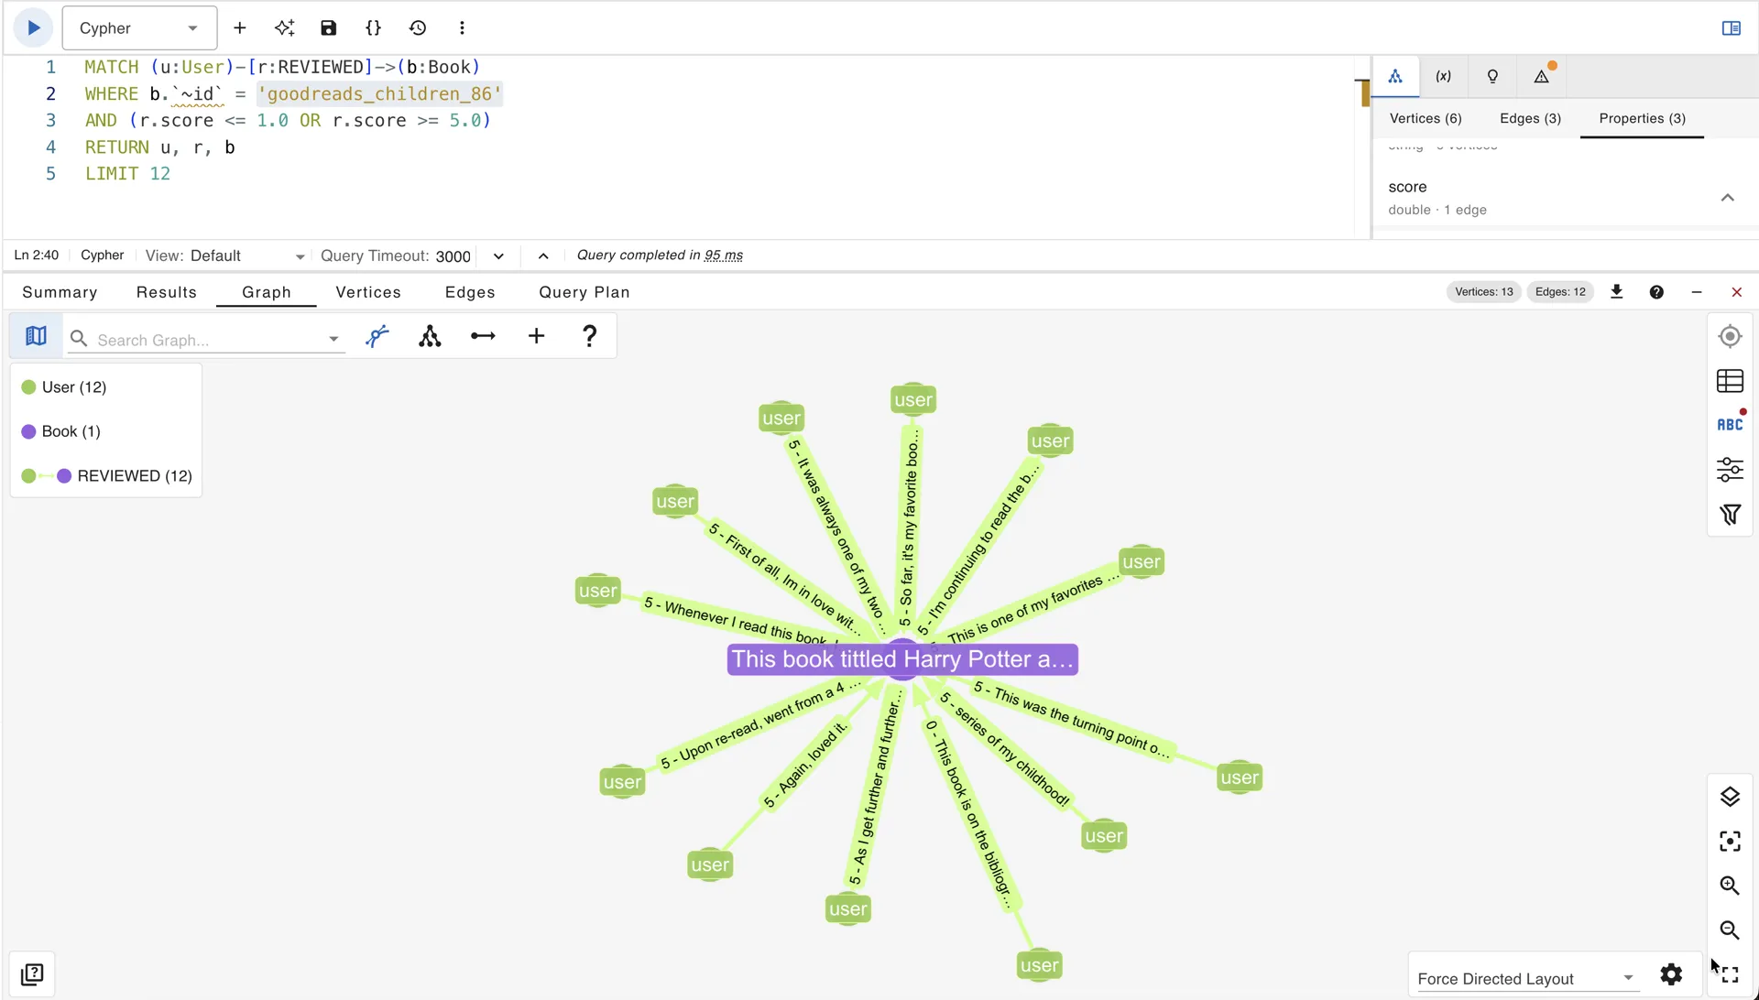Viewport: 1759px width, 1000px height.
Task: Open the Force Directed Layout dropdown
Action: (x=1525, y=978)
